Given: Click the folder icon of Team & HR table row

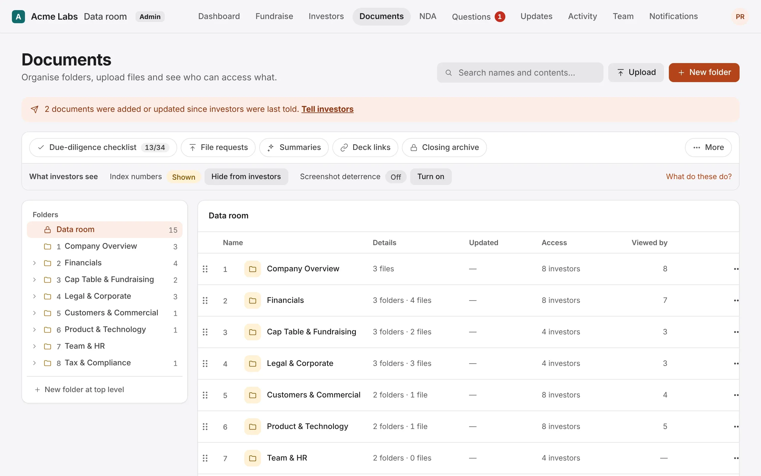Looking at the screenshot, I should [252, 458].
